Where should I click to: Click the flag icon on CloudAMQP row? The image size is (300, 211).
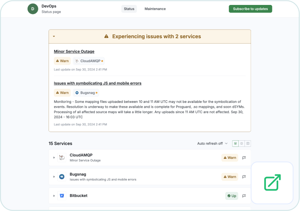click(x=244, y=158)
